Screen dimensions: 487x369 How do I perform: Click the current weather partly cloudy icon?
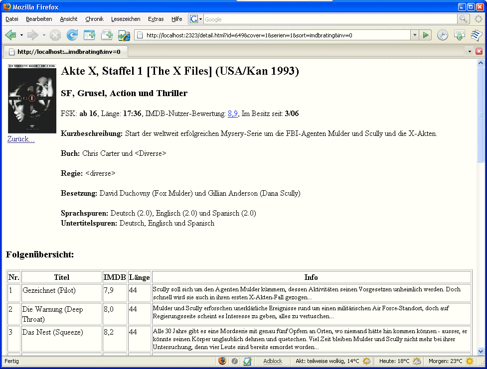[x=367, y=361]
